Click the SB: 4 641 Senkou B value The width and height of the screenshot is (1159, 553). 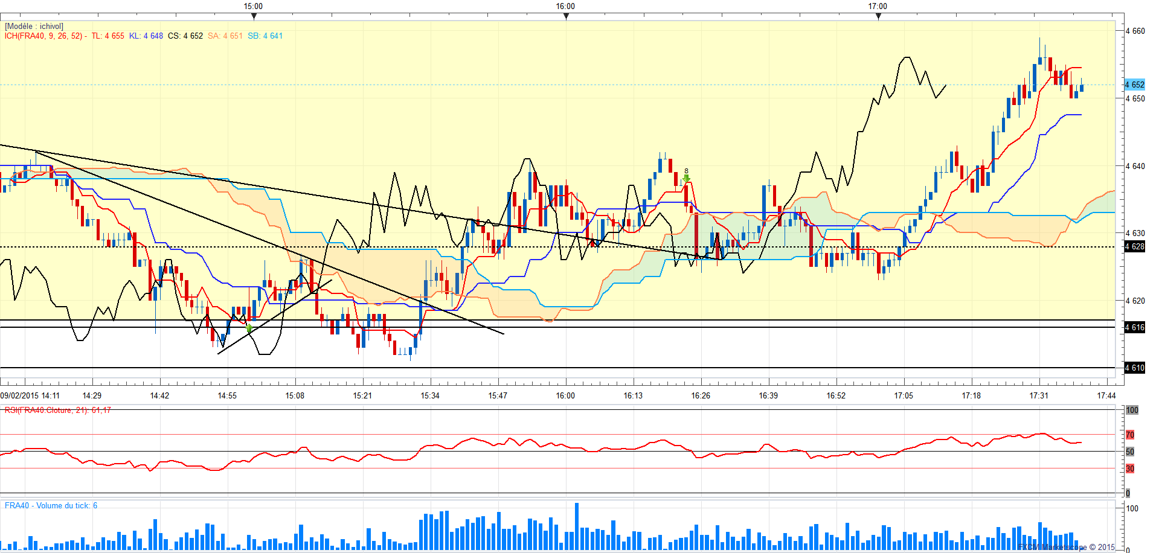(x=265, y=36)
